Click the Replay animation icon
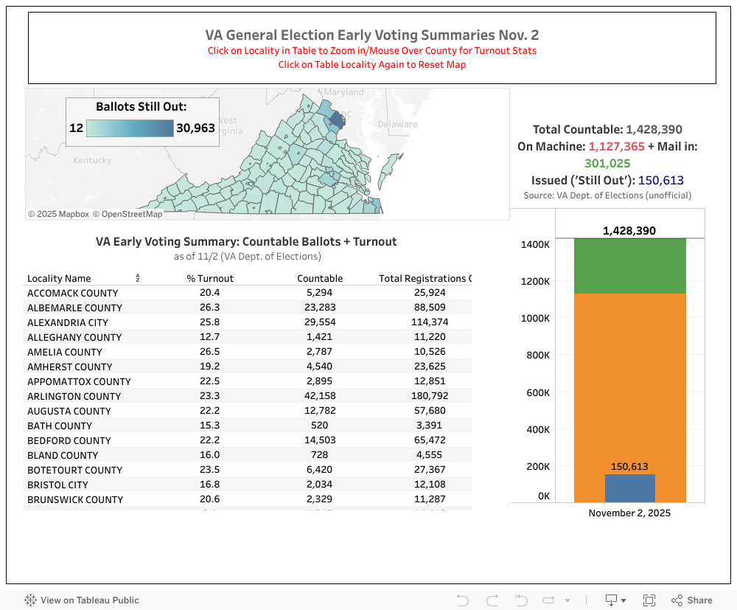The width and height of the screenshot is (737, 610). 548,600
